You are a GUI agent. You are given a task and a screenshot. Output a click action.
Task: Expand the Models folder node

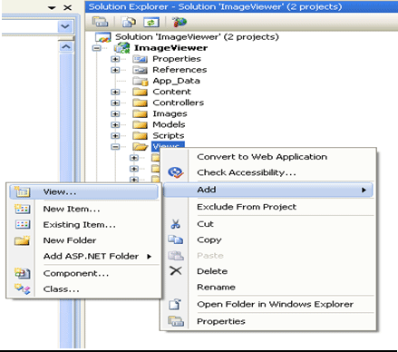[x=115, y=125]
